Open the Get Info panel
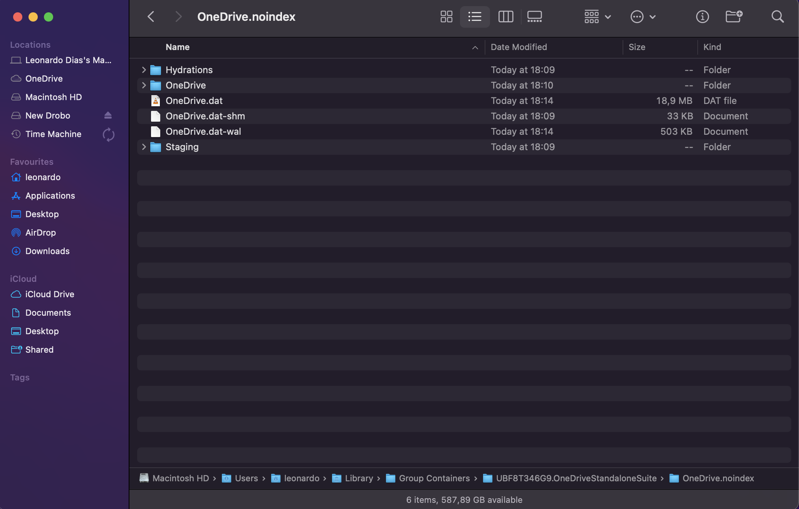 (x=702, y=17)
